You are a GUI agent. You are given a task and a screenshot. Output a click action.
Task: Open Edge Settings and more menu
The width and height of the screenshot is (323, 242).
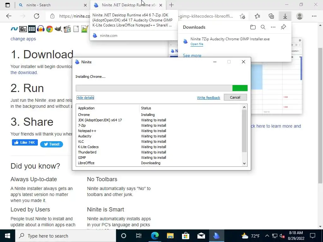point(314,16)
